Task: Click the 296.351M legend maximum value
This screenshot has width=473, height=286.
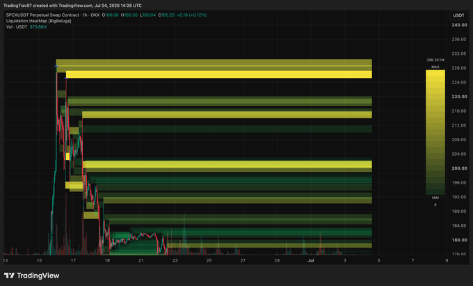Action: tap(435, 60)
